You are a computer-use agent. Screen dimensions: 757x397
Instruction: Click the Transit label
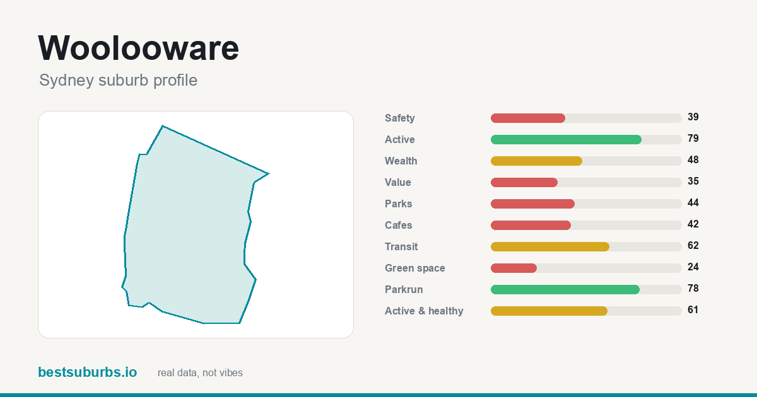[401, 246]
